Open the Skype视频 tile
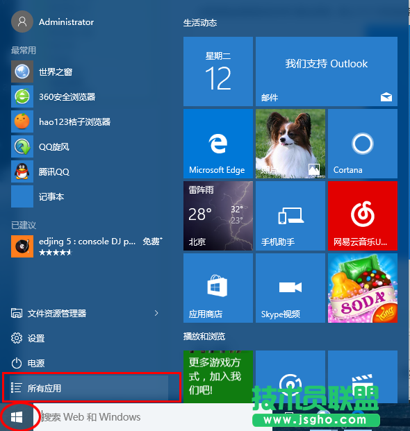This screenshot has width=410, height=431. [290, 288]
